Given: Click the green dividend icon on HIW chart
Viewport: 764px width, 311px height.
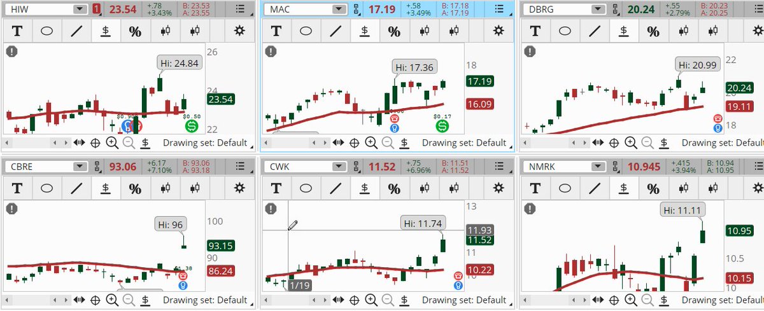Looking at the screenshot, I should click(192, 127).
